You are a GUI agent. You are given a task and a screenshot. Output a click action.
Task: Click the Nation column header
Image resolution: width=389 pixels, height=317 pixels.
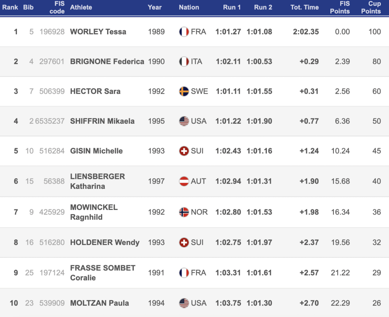[189, 7]
